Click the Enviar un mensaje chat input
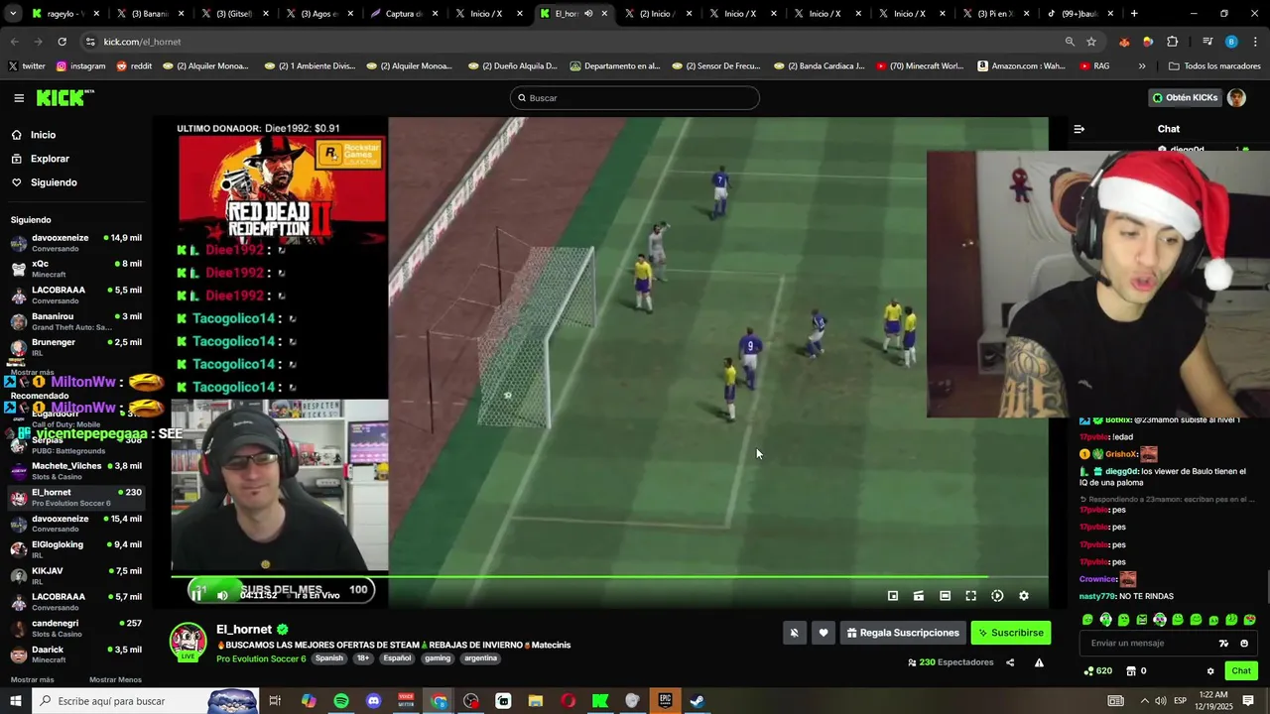This screenshot has height=714, width=1270. pos(1146,644)
